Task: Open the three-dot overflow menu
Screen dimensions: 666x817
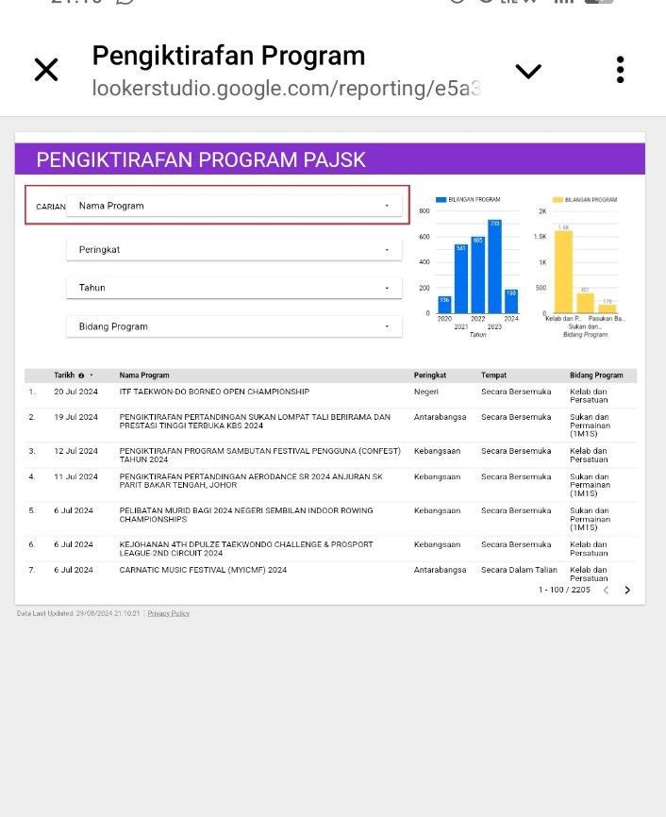Action: point(620,70)
